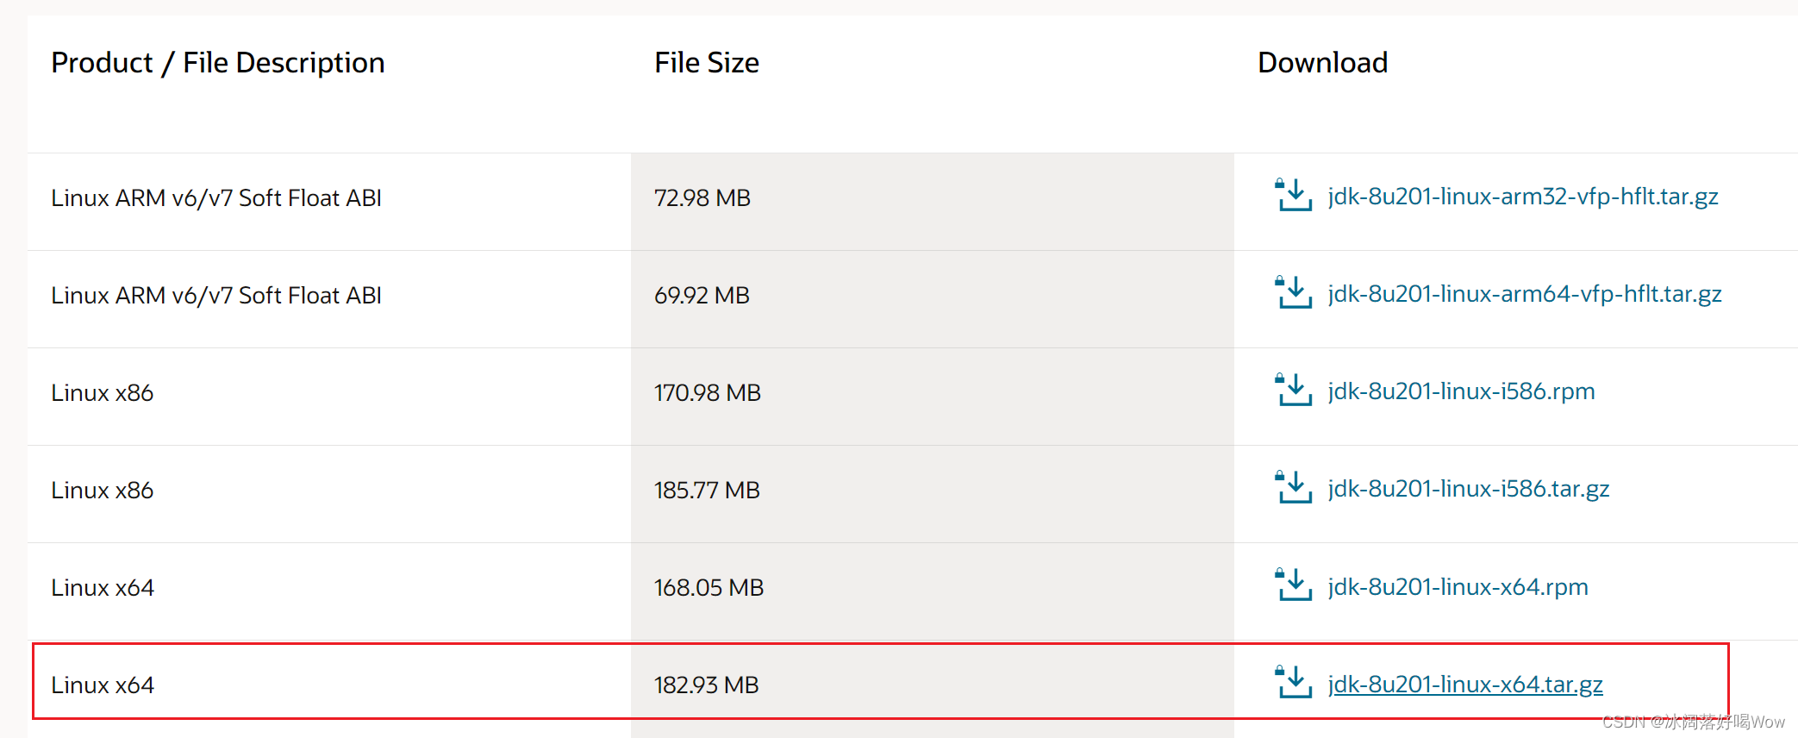The image size is (1798, 738).
Task: Click the Download column header
Action: (x=1322, y=62)
